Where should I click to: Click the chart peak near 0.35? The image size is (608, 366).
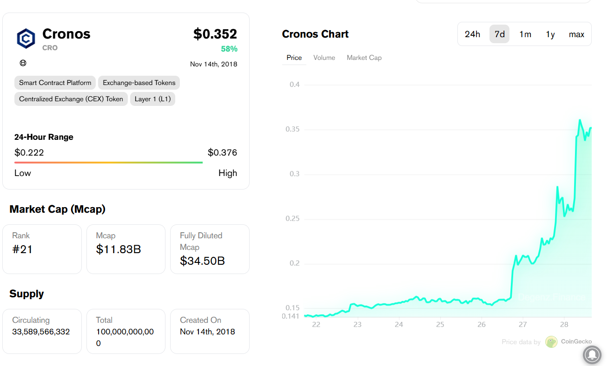pyautogui.click(x=580, y=120)
